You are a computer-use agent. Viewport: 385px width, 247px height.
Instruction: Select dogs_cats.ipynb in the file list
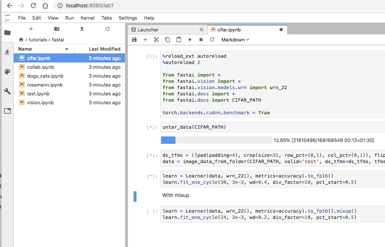click(45, 76)
